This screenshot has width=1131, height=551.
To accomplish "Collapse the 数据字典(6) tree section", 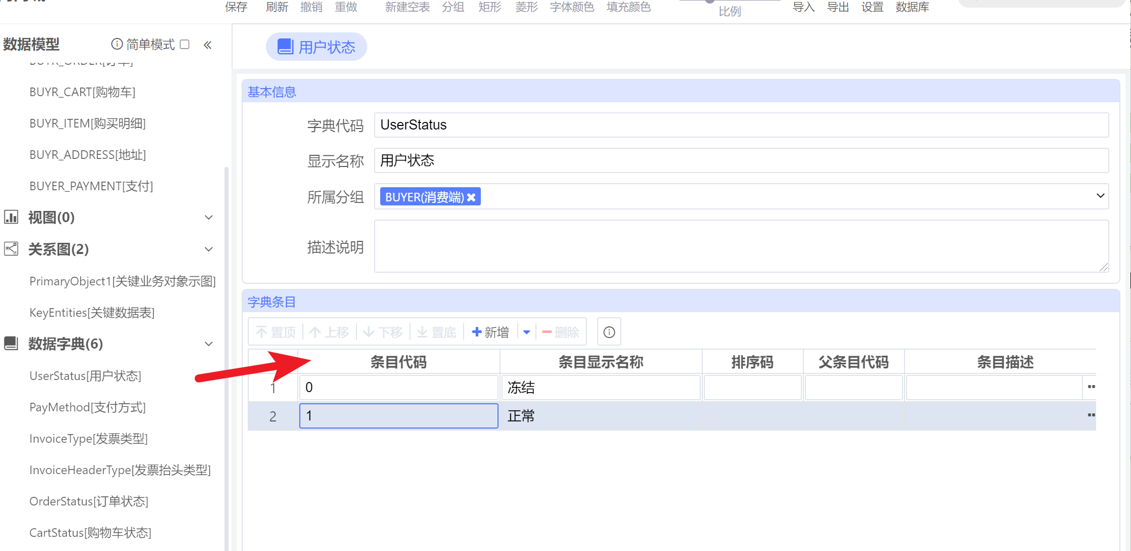I will (208, 344).
